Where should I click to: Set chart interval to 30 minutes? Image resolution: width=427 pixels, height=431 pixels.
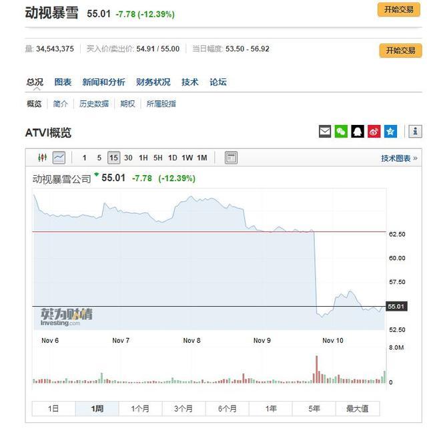[x=128, y=158]
